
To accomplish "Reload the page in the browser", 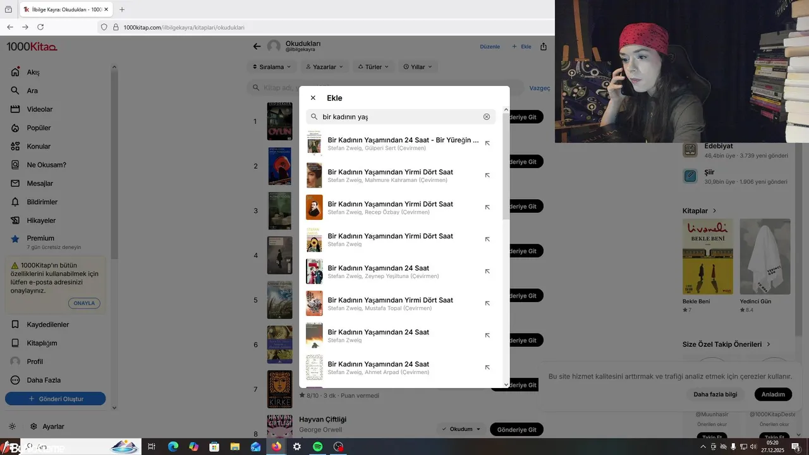I will 40,27.
